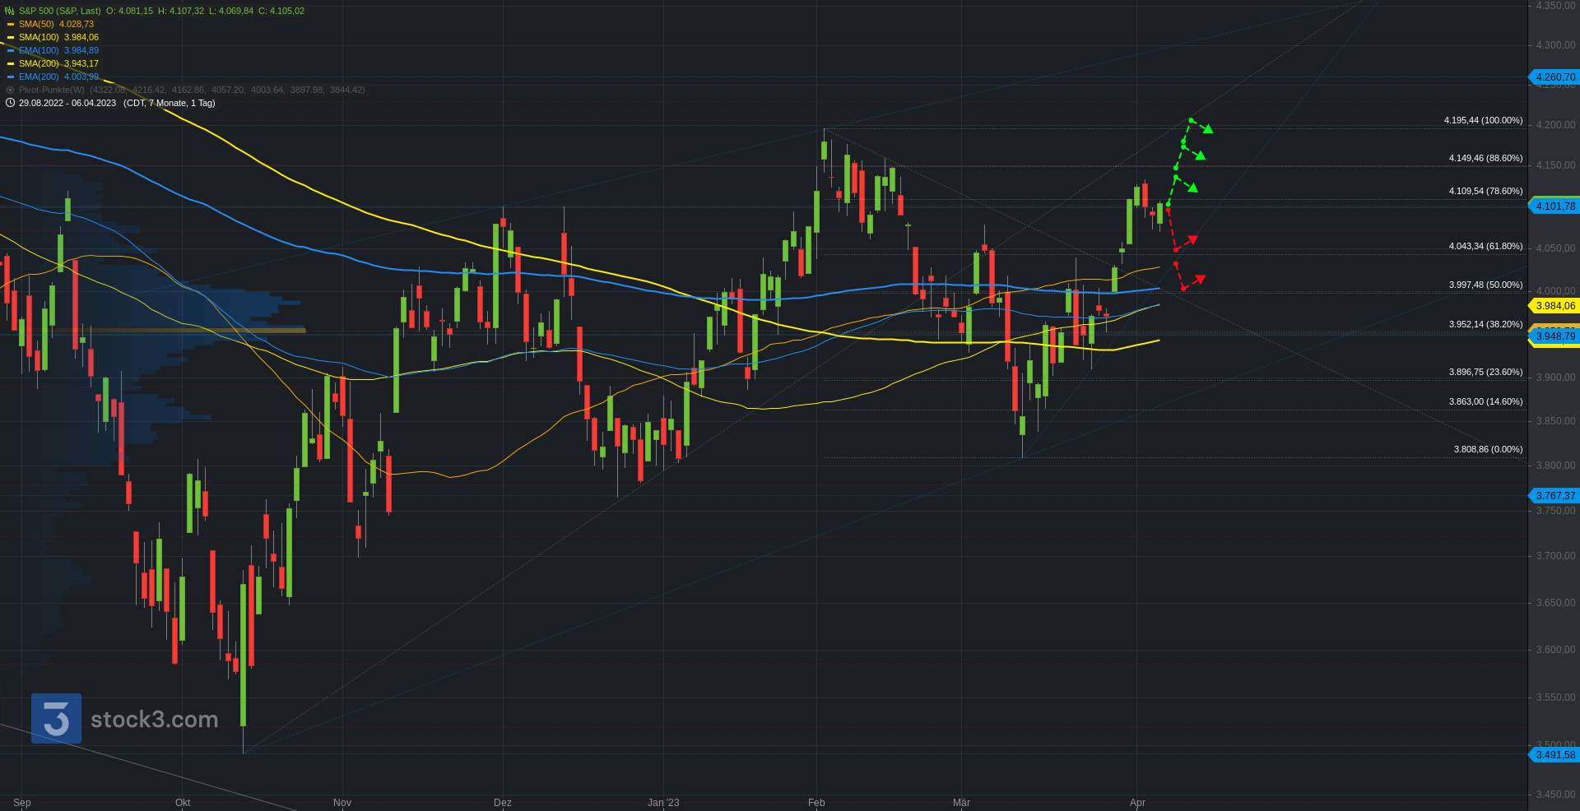The height and width of the screenshot is (811, 1580).
Task: Click the 4.150,00 price axis label
Action: coord(1555,165)
